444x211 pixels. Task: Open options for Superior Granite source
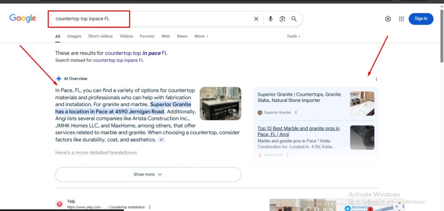click(296, 112)
